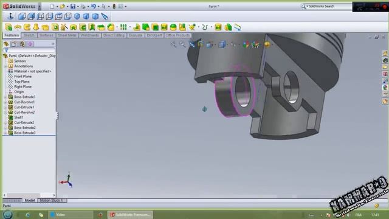Click the Swept Boss feature icon

point(27,27)
